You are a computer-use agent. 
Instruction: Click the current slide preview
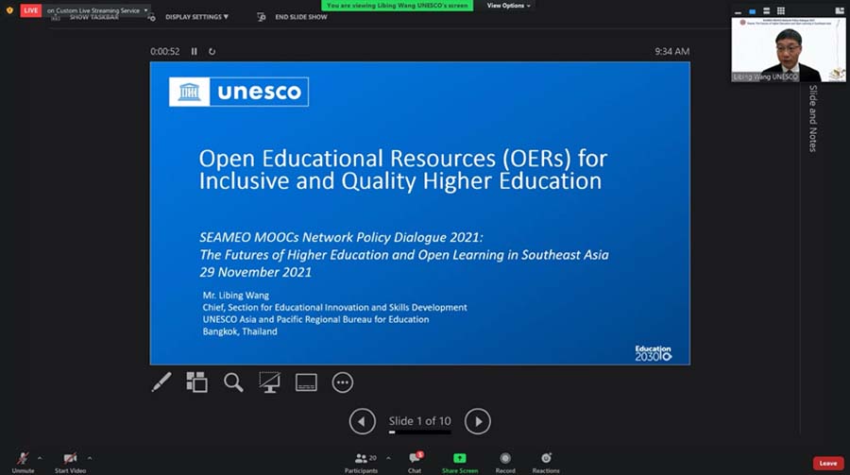tap(420, 213)
